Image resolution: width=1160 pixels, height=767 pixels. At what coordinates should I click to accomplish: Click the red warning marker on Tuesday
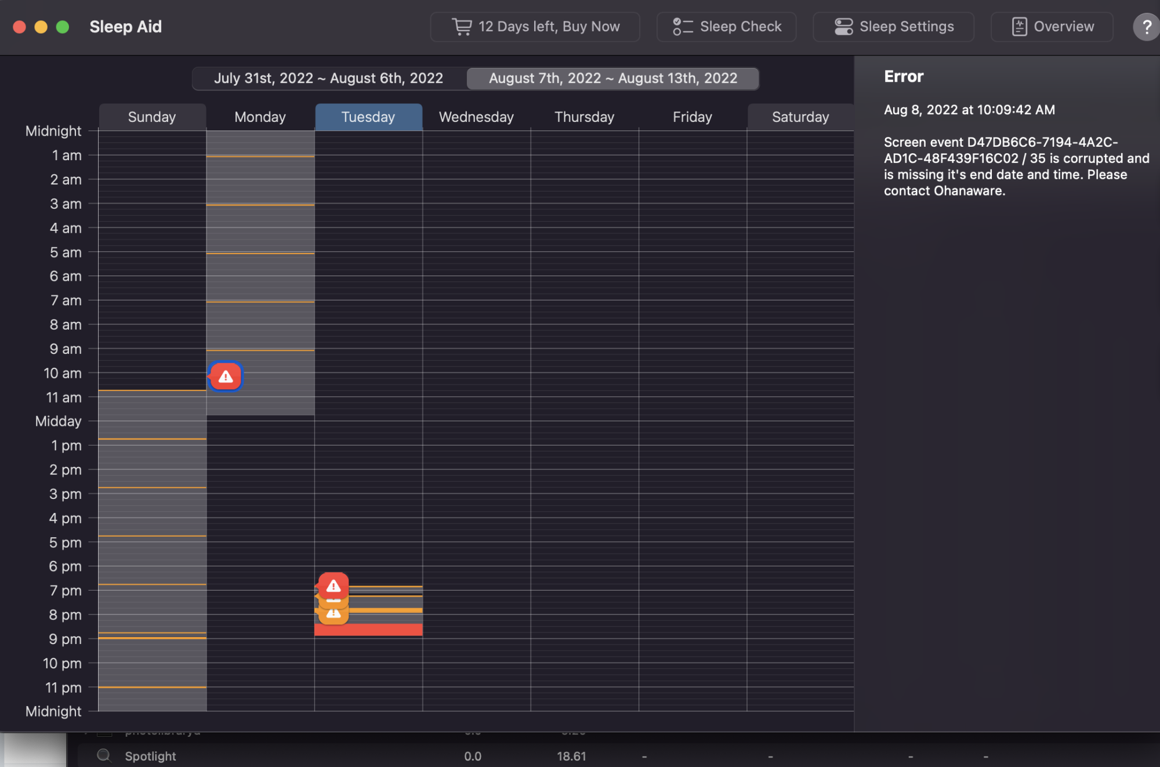pyautogui.click(x=333, y=585)
